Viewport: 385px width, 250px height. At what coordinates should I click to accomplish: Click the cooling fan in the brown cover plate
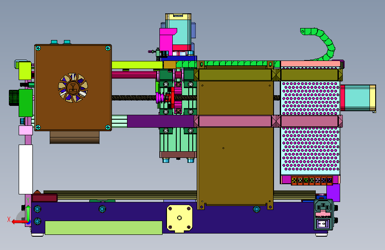pyautogui.click(x=73, y=88)
